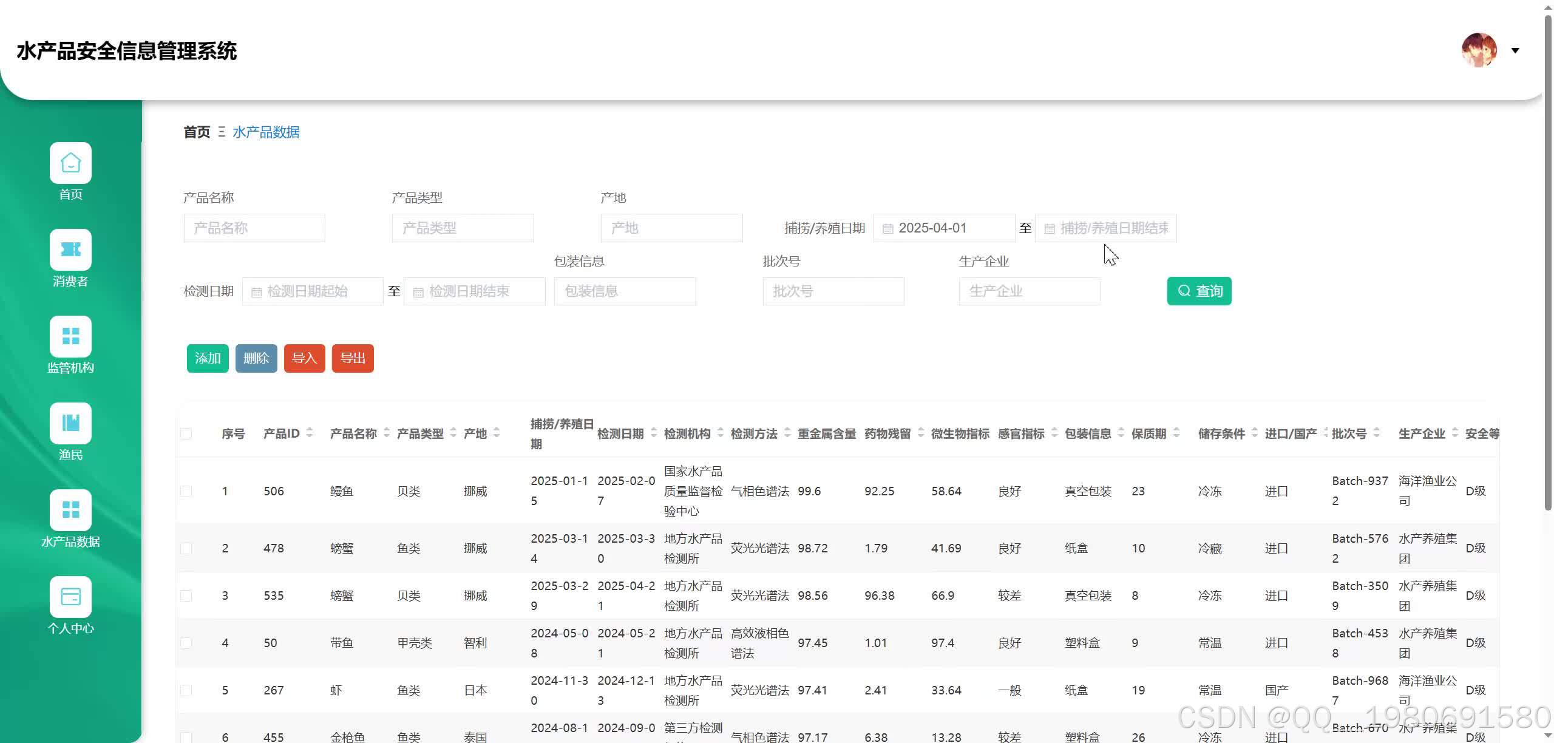Open the 渔民 sidebar icon
The image size is (1554, 743).
(70, 423)
